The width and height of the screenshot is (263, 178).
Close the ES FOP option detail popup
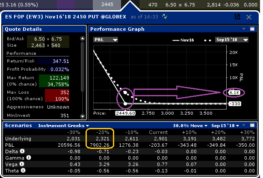coord(249,17)
